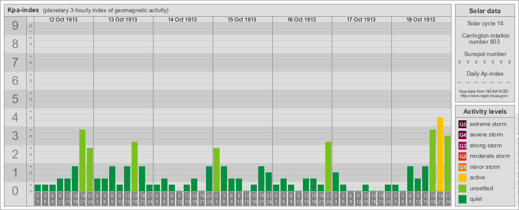This screenshot has height=210, width=519.
Task: Click the 'Activity levels' panel heading
Action: click(485, 112)
